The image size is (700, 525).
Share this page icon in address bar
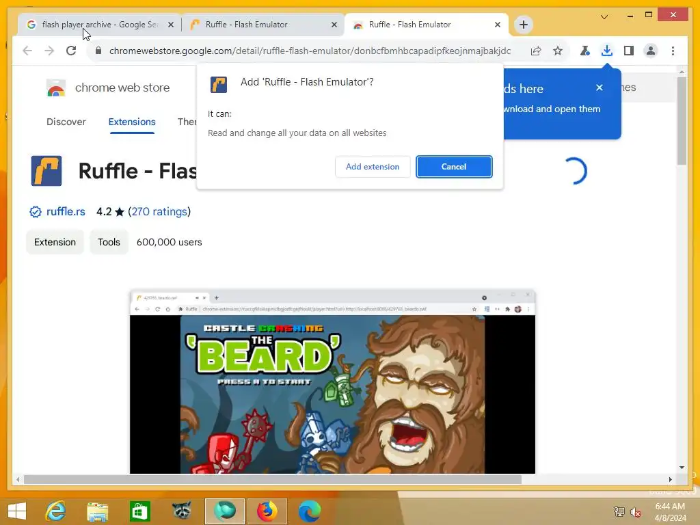tap(536, 51)
